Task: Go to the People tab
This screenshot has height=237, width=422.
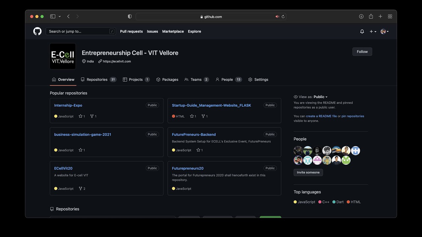Action: tap(228, 80)
